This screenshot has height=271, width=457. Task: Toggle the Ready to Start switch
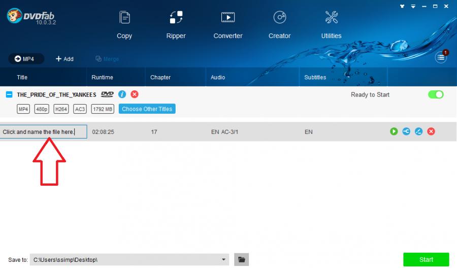(436, 94)
